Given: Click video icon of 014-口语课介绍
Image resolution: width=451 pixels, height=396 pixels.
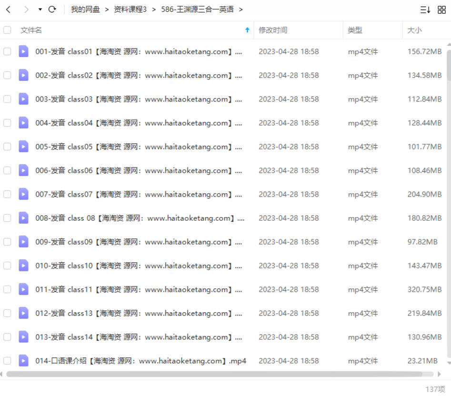Looking at the screenshot, I should pyautogui.click(x=24, y=361).
